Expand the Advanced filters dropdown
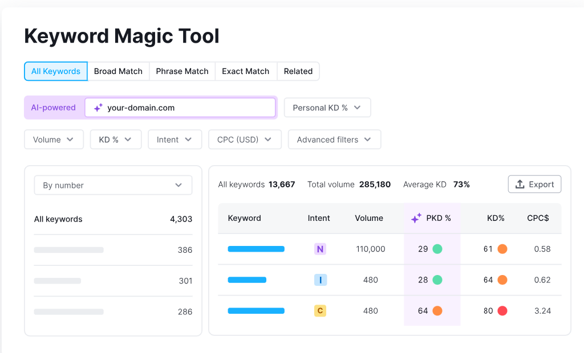 pos(334,139)
